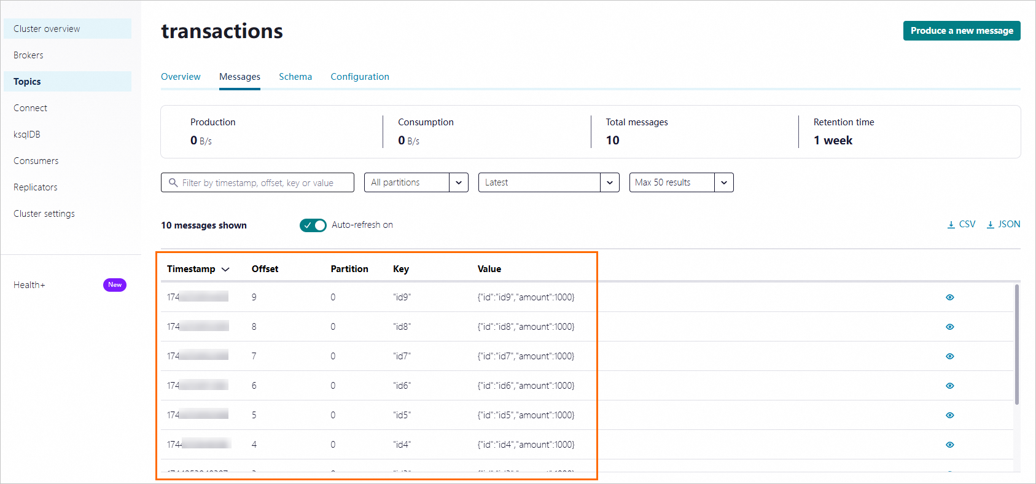Click the messages table vertical scrollbar
The width and height of the screenshot is (1036, 484).
[x=1017, y=344]
